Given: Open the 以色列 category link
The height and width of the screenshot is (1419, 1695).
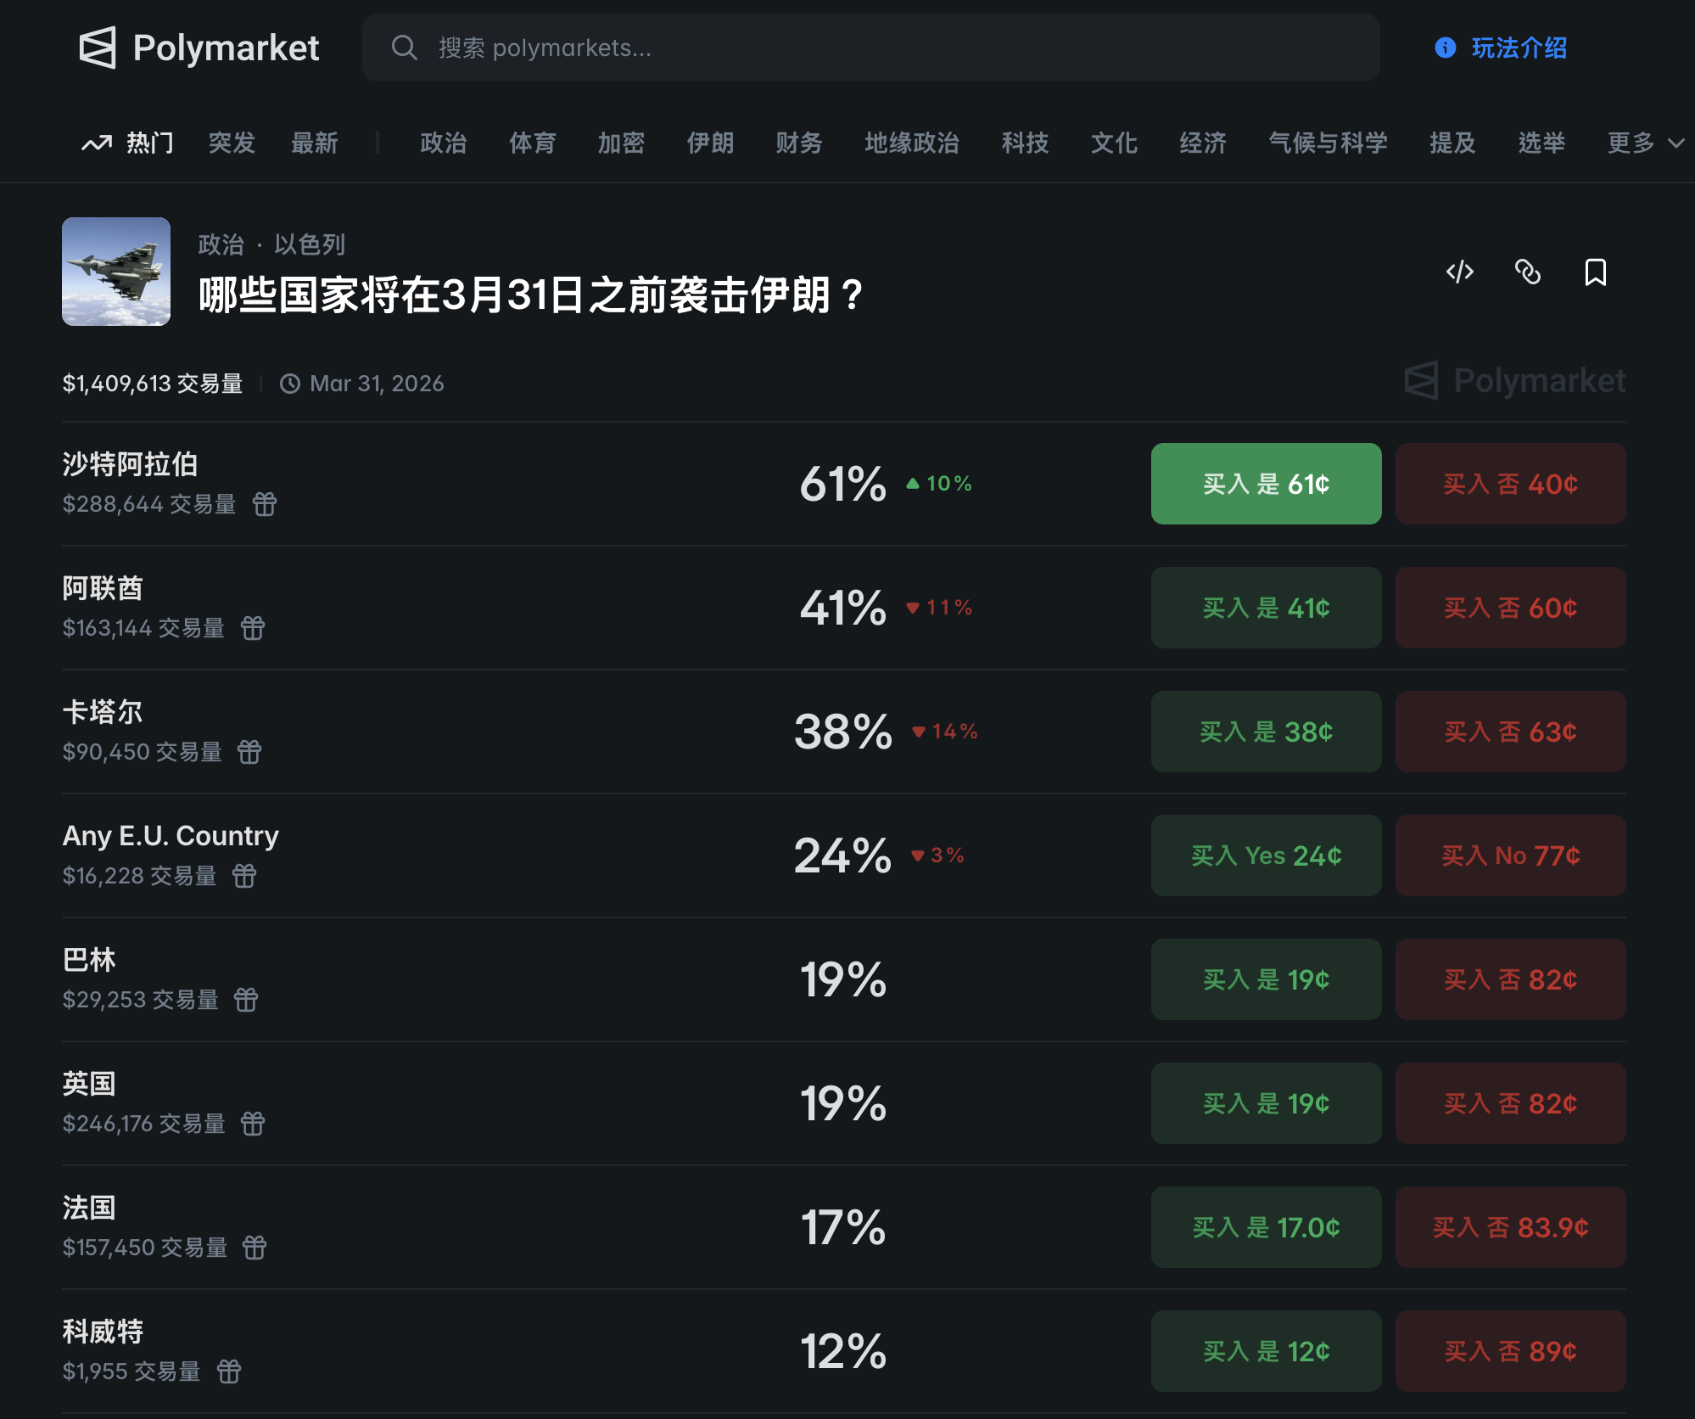Looking at the screenshot, I should pyautogui.click(x=310, y=244).
